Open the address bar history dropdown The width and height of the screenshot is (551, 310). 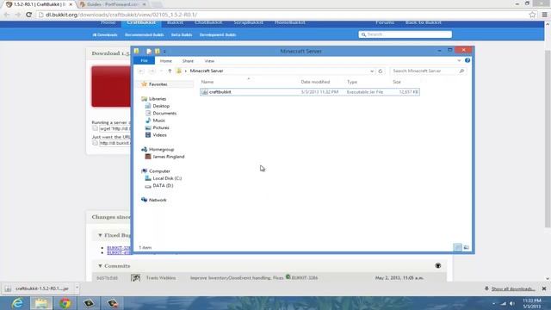[x=372, y=71]
